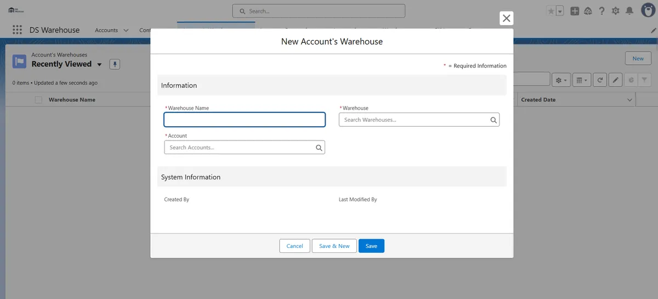658x299 pixels.
Task: Open List View Controls gear dropdown
Action: click(561, 80)
